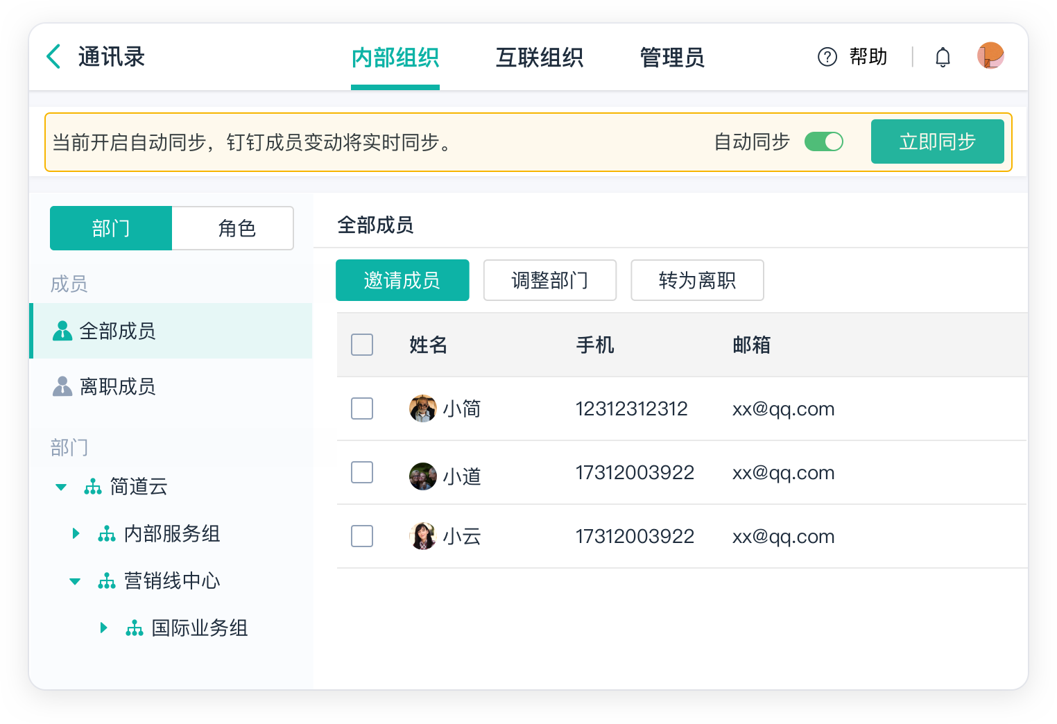Click the 立即同步 button
This screenshot has width=1057, height=724.
[937, 141]
